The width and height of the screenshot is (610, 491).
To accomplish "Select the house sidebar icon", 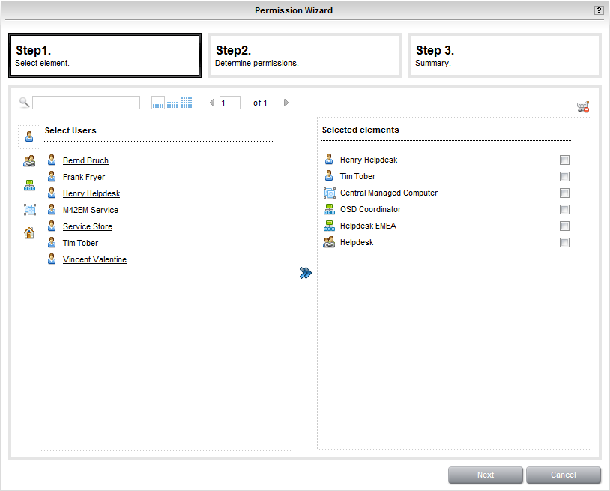I will point(29,233).
